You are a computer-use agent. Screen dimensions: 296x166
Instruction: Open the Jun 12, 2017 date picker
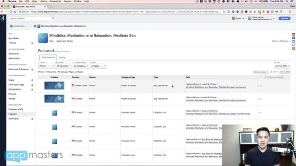(x=282, y=66)
